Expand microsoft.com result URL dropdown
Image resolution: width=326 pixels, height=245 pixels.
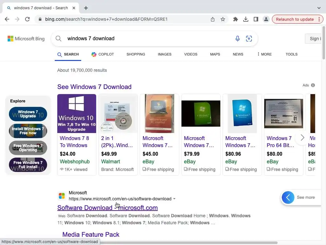(x=174, y=199)
